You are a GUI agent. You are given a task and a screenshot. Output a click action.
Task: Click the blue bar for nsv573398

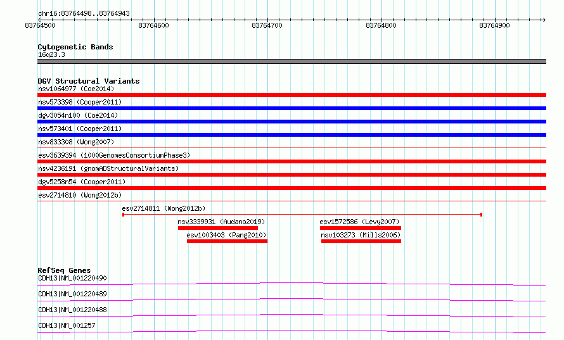pos(292,108)
